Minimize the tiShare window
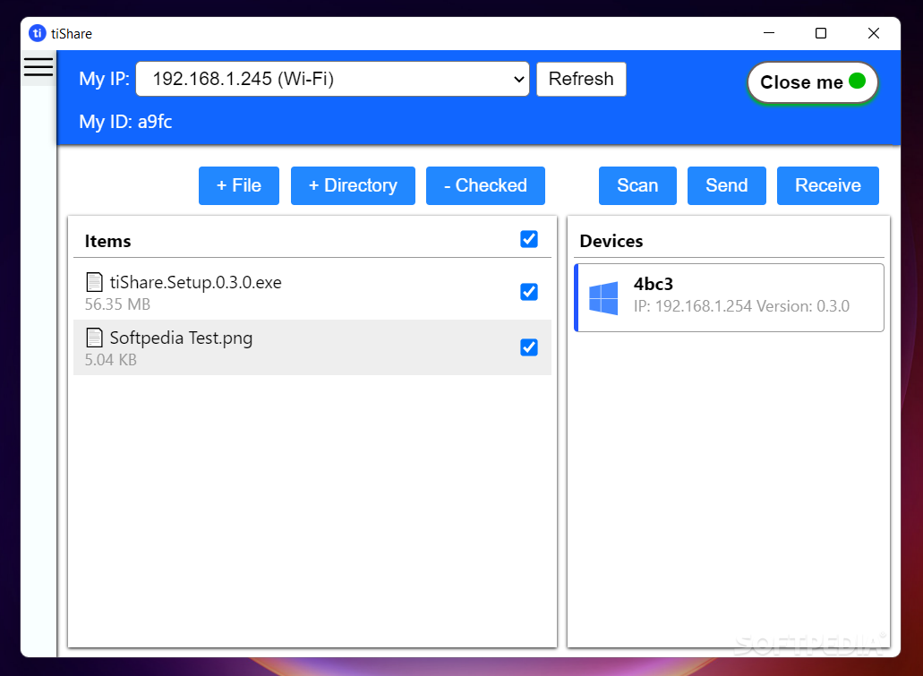923x676 pixels. [769, 33]
